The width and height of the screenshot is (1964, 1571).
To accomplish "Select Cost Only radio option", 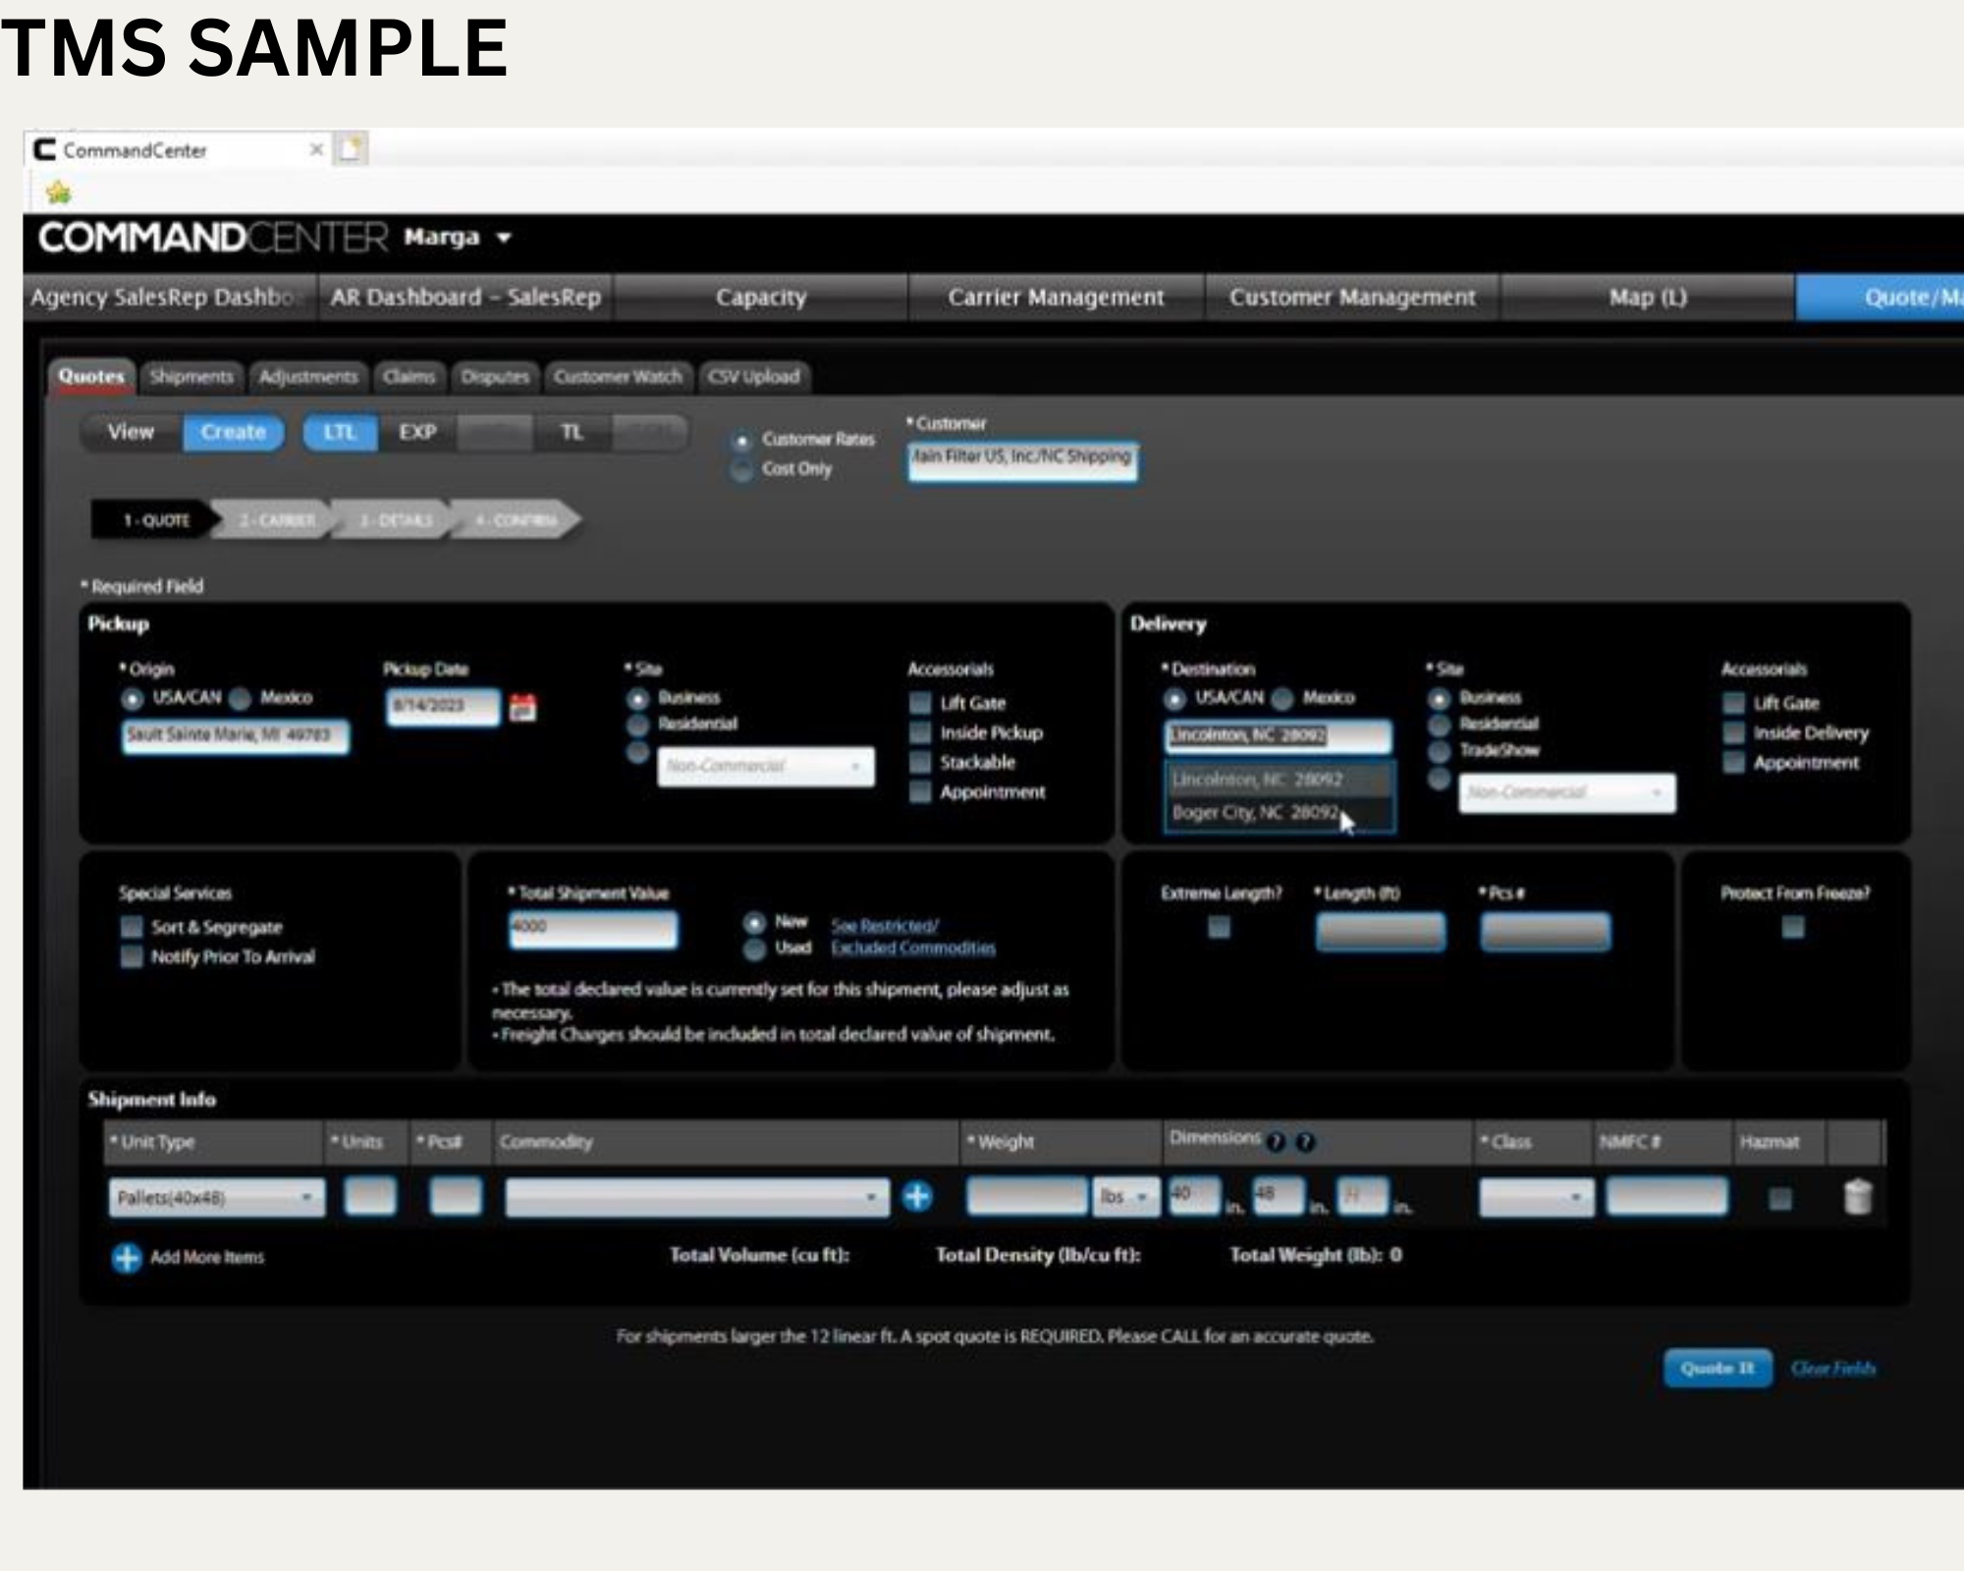I will click(742, 469).
